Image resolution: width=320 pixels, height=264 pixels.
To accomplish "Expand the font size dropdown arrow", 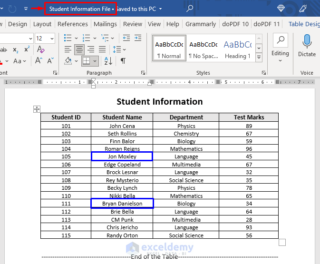I will 52,39.
